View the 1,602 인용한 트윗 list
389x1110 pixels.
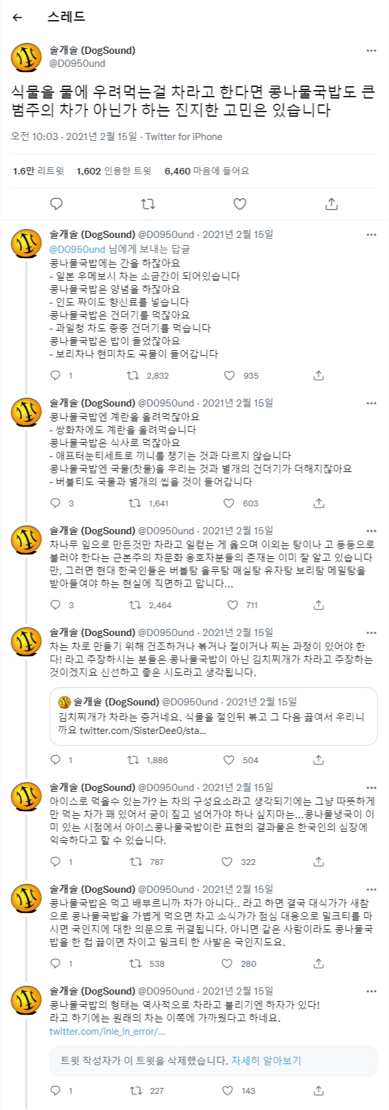[x=113, y=171]
